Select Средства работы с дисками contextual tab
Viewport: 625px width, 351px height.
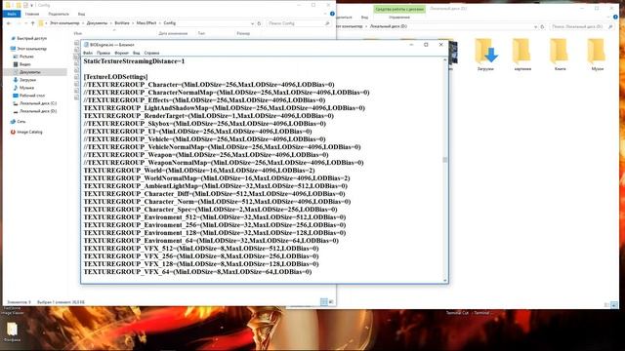399,9
